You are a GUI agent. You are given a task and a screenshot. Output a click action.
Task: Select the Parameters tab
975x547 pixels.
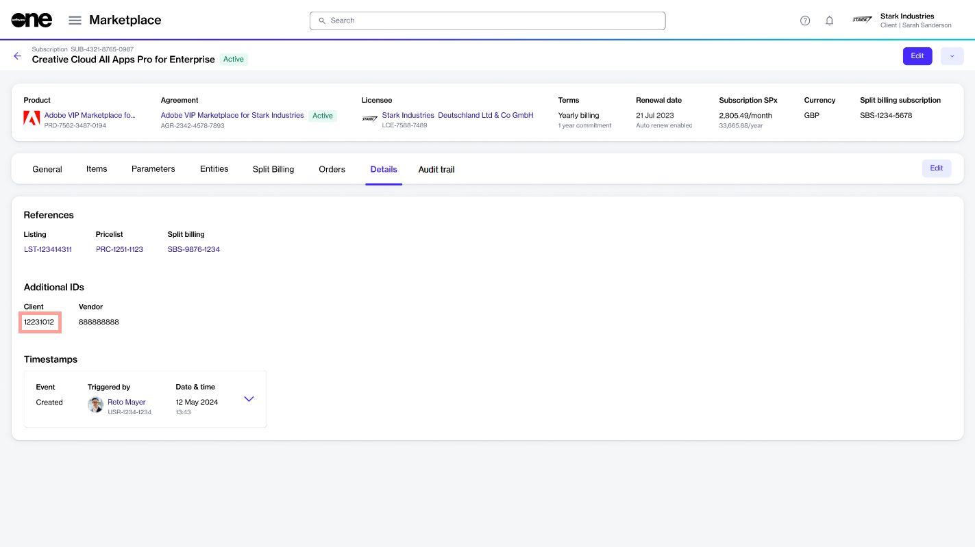[153, 169]
